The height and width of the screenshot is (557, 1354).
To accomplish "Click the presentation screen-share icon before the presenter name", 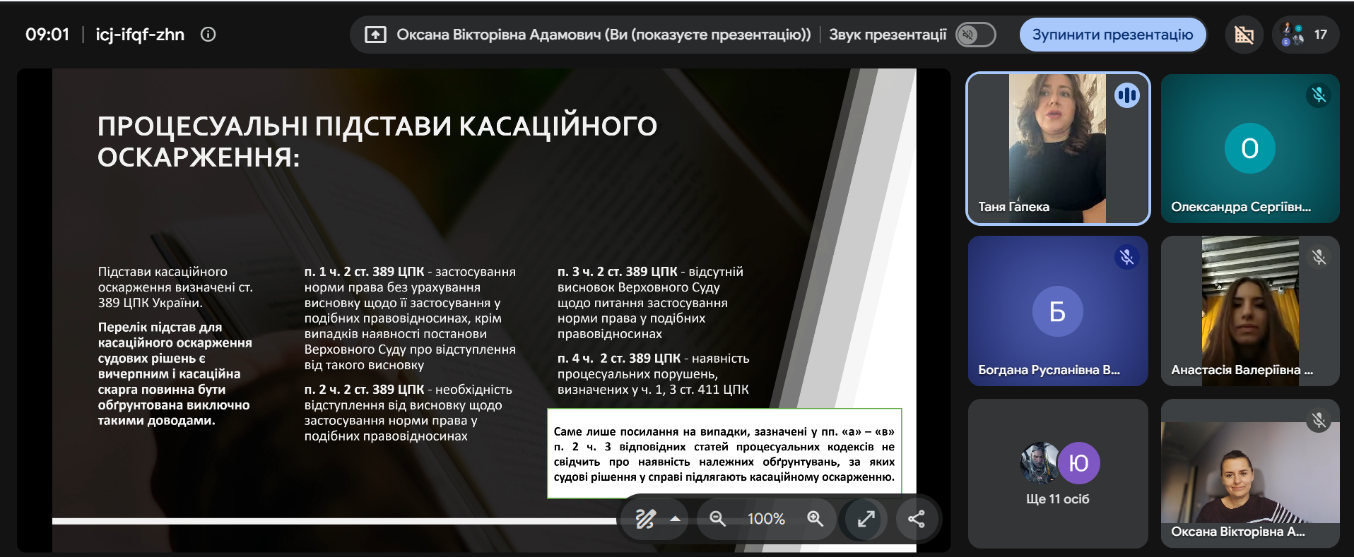I will pyautogui.click(x=375, y=35).
